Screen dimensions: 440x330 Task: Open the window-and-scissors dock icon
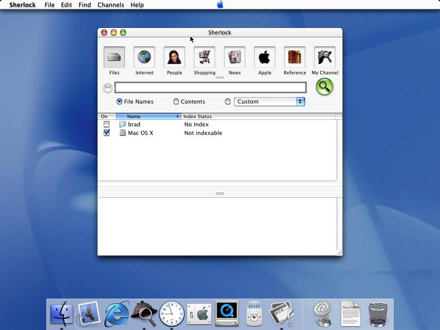coord(281,314)
